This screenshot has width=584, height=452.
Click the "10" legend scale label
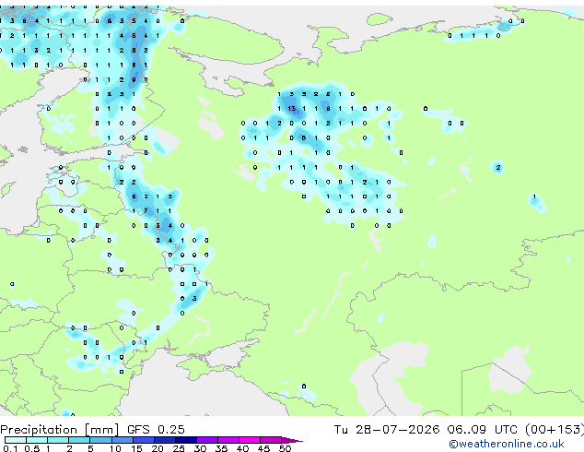click(115, 448)
